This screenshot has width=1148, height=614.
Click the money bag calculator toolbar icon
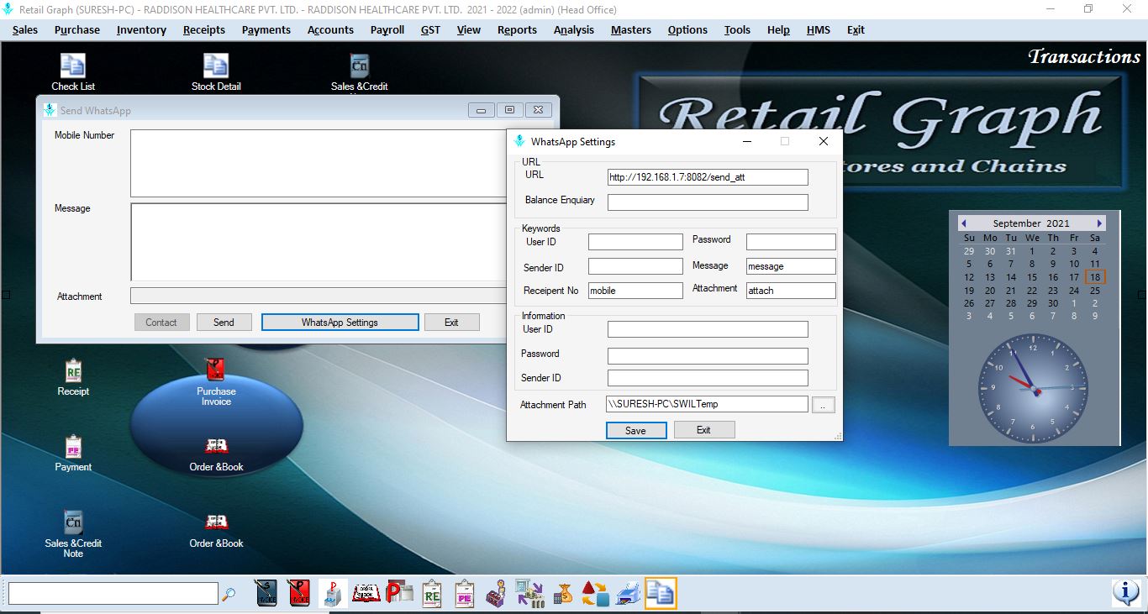(x=562, y=593)
